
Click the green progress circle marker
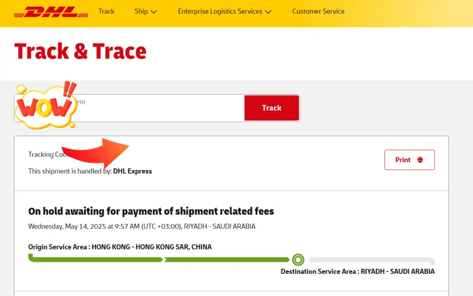(298, 260)
